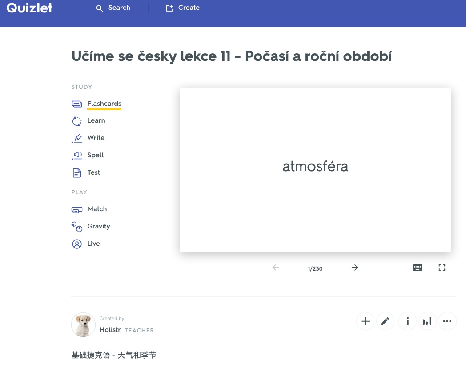Click the Quizlet logo
The height and width of the screenshot is (368, 466).
[30, 8]
